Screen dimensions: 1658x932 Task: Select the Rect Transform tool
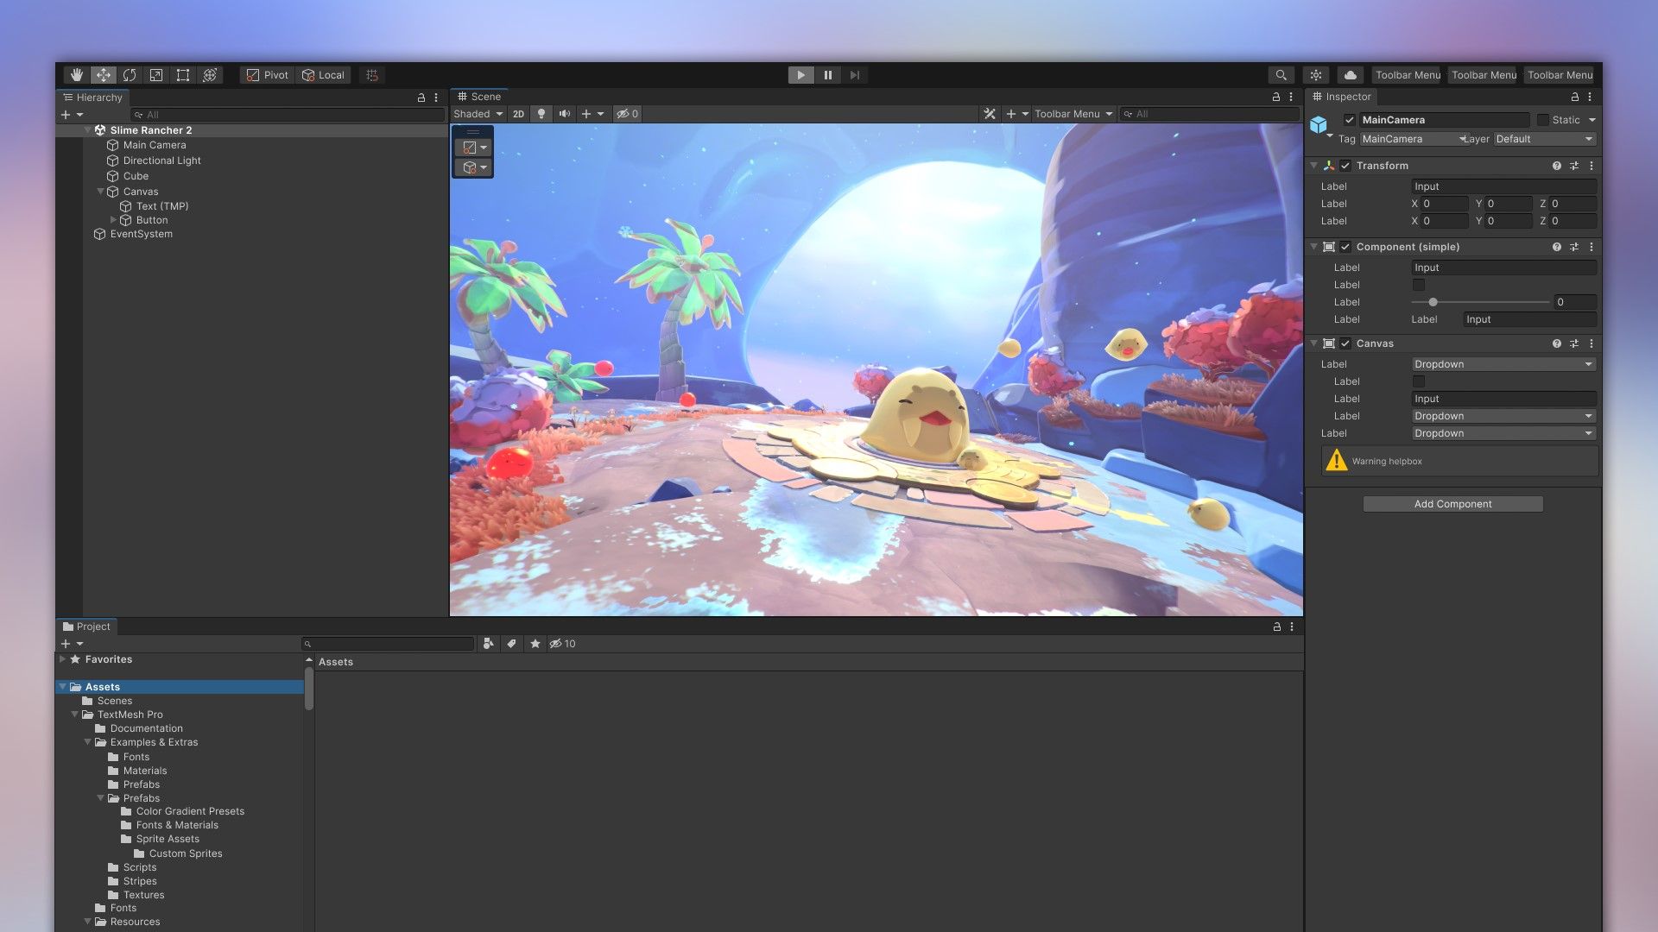[x=181, y=75]
